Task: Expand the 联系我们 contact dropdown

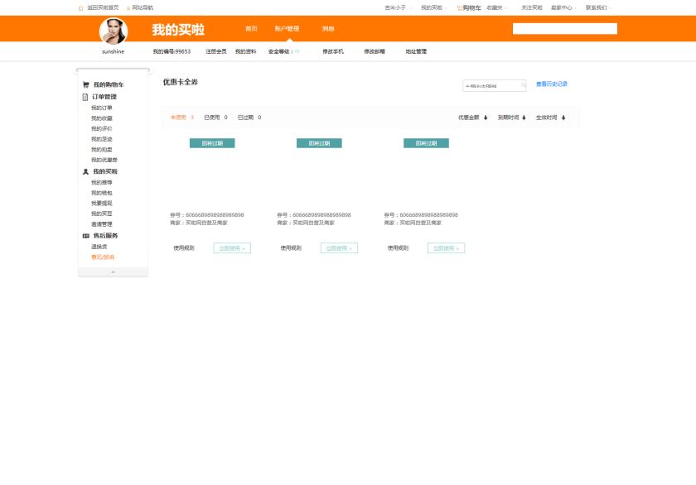Action: (x=598, y=8)
